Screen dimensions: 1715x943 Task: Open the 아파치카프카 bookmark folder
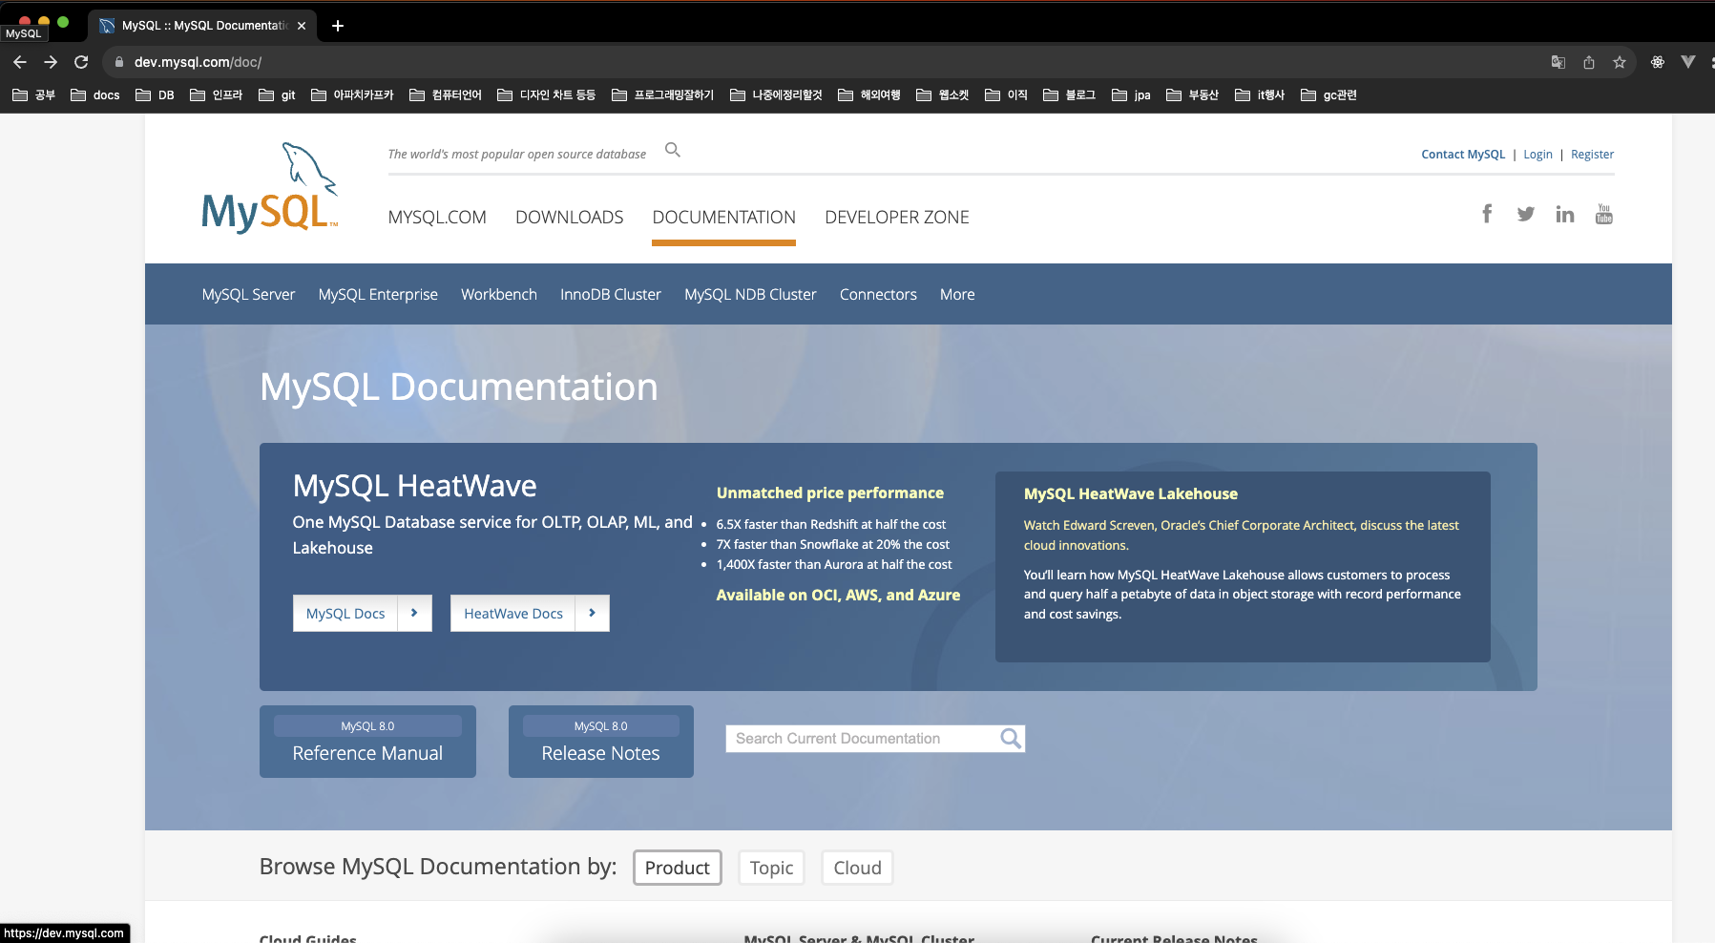tap(352, 95)
